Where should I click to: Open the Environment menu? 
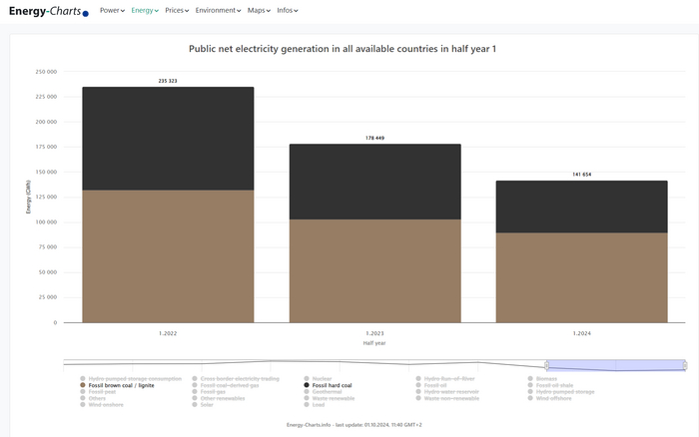click(x=218, y=10)
